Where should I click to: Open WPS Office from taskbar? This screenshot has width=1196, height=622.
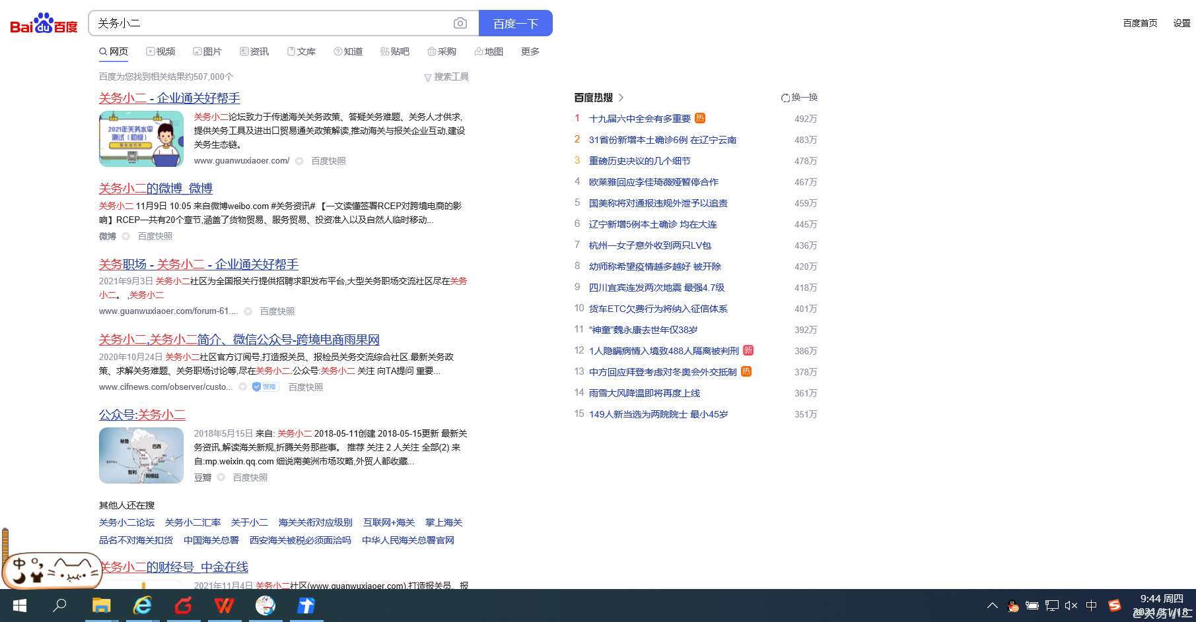coord(225,606)
